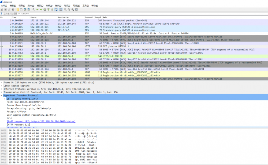Sort by the Length column header
The width and height of the screenshot is (268, 165).
[x=98, y=17]
